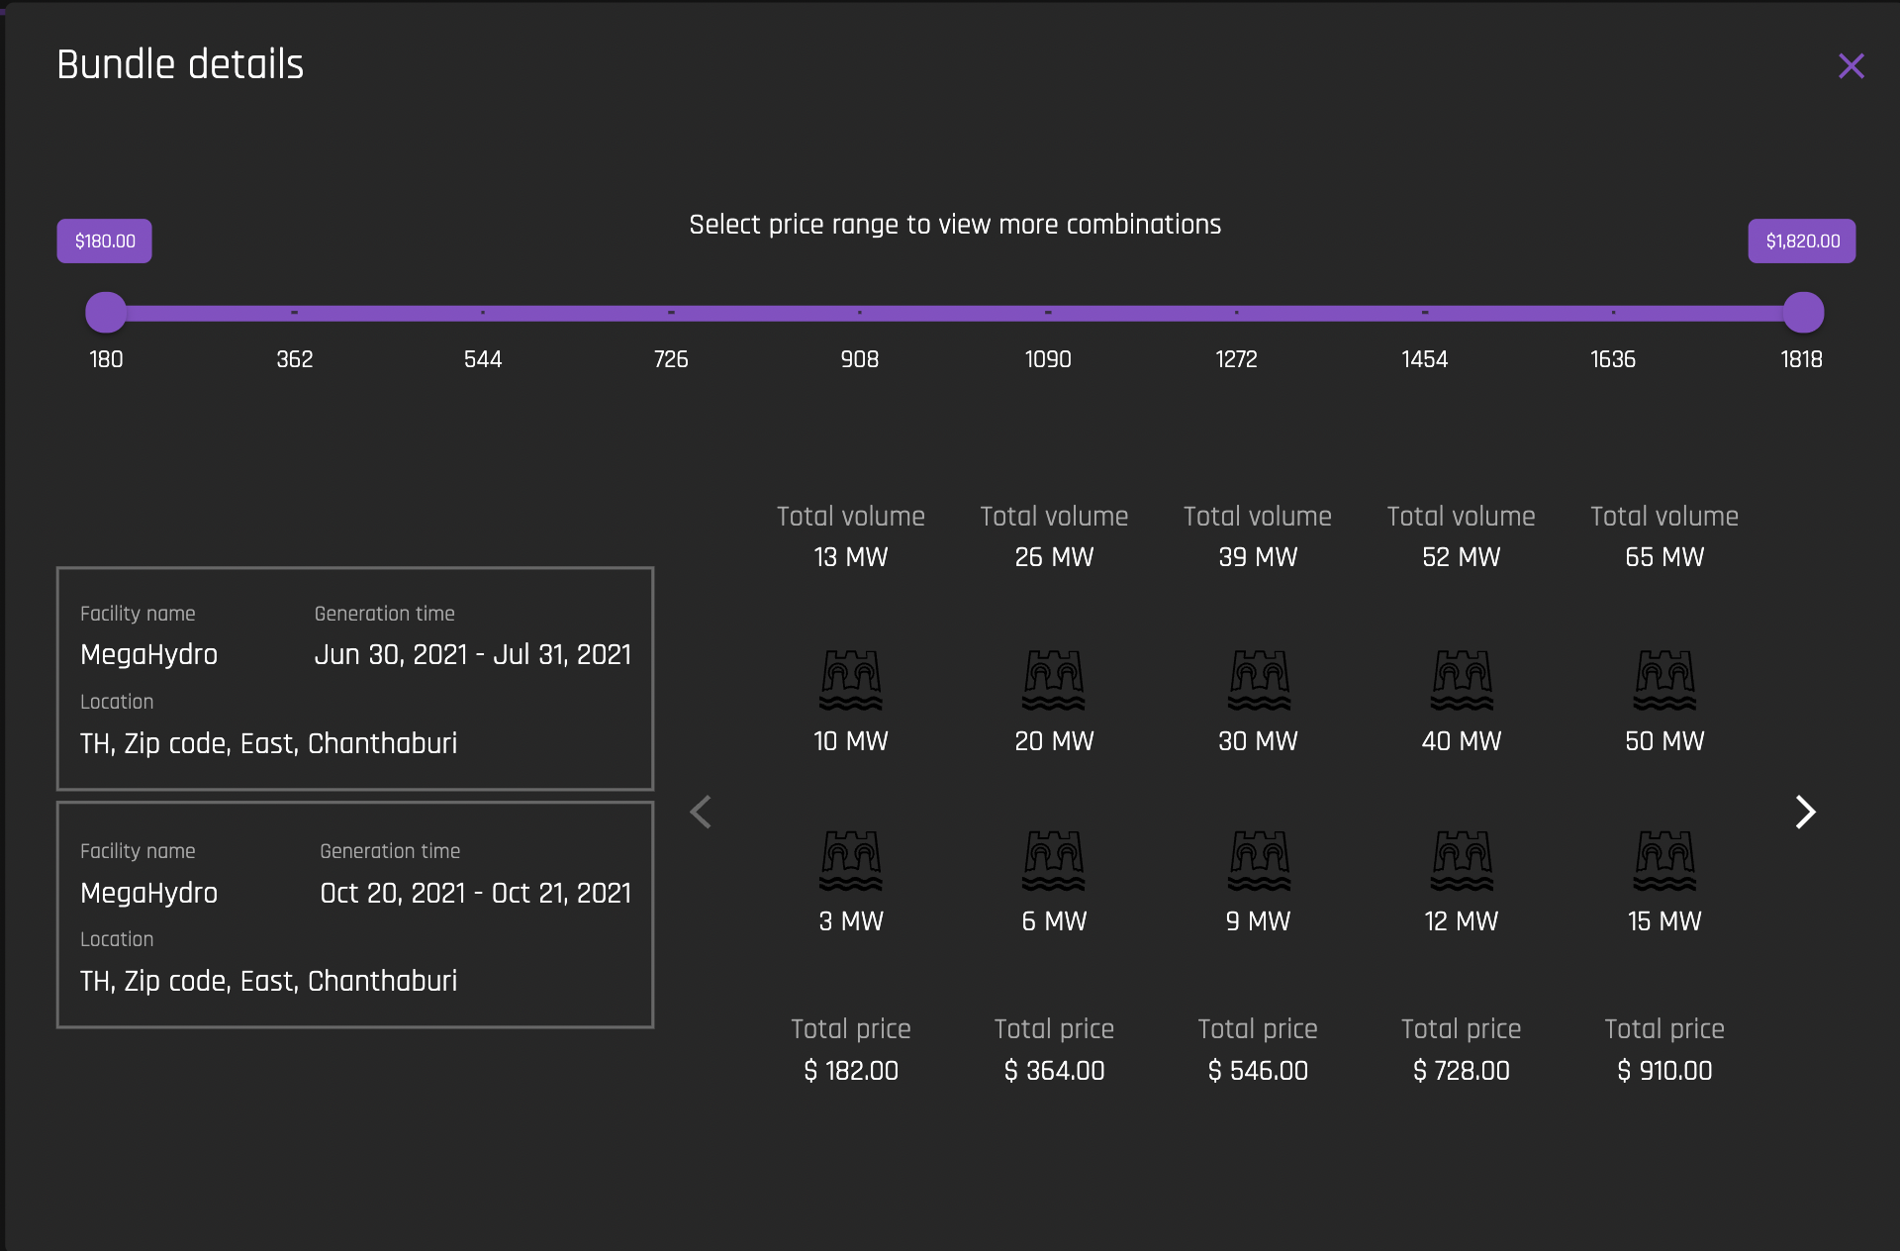Click the 1454 slider tick label
The width and height of the screenshot is (1900, 1251).
pyautogui.click(x=1425, y=359)
